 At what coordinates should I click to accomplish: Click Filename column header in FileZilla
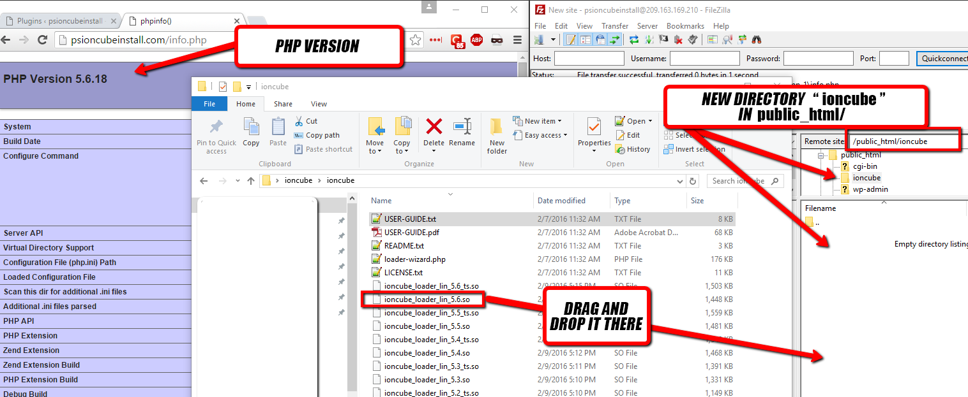(821, 208)
